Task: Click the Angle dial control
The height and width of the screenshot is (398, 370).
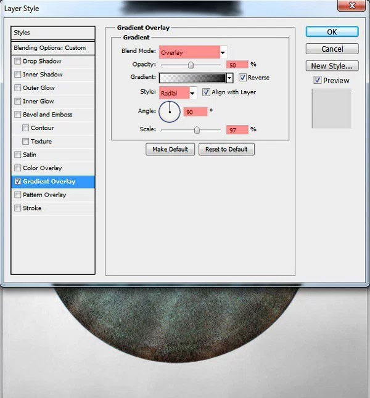Action: (x=170, y=112)
